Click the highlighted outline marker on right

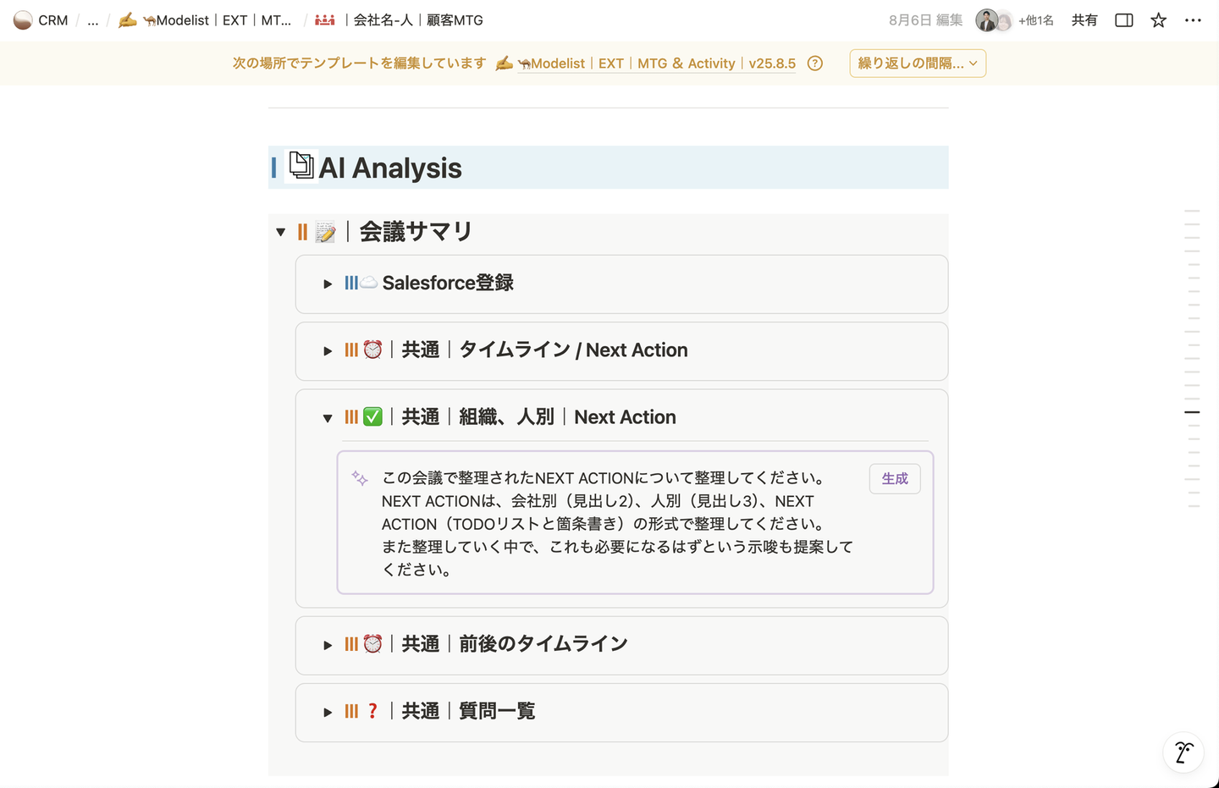point(1192,412)
